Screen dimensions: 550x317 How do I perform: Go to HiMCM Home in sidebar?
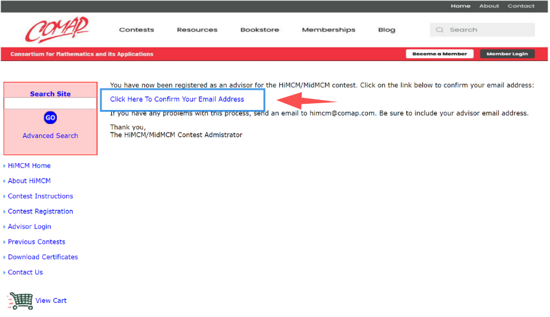tap(29, 166)
